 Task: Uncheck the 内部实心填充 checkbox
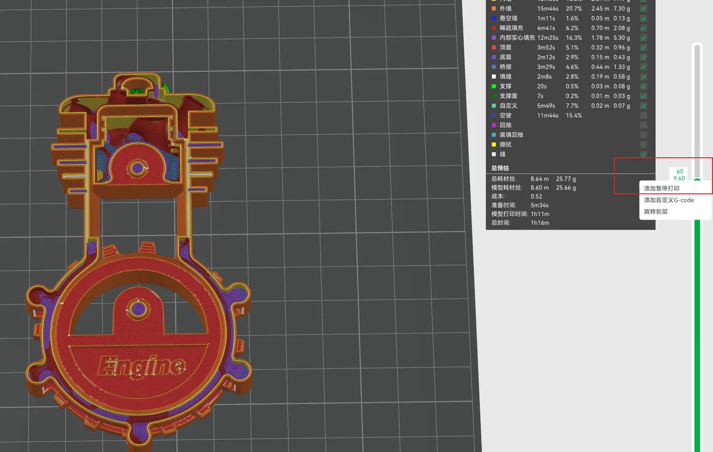coord(643,37)
